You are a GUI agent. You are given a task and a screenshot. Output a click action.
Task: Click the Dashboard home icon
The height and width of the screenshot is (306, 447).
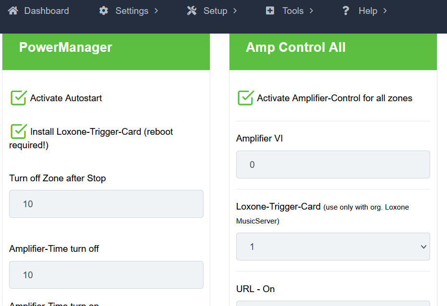tap(13, 11)
